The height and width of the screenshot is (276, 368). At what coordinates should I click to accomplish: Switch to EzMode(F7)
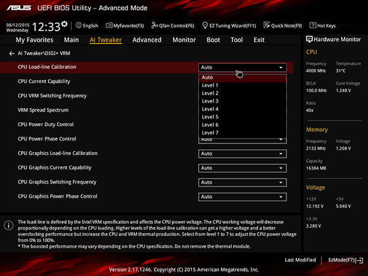(x=345, y=260)
